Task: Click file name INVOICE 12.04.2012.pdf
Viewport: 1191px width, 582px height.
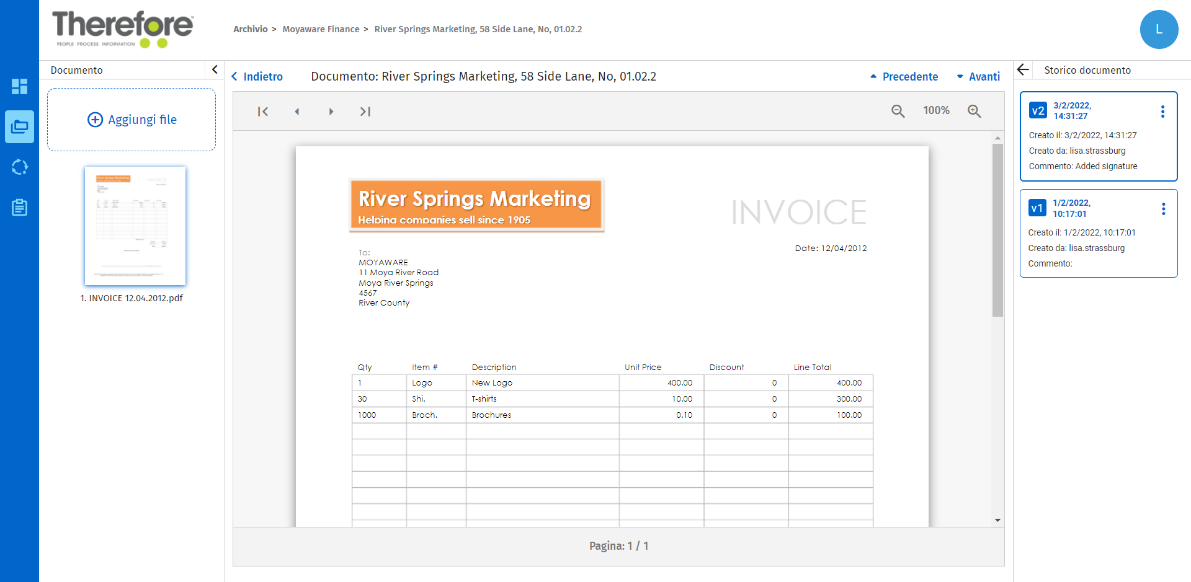Action: (x=132, y=298)
